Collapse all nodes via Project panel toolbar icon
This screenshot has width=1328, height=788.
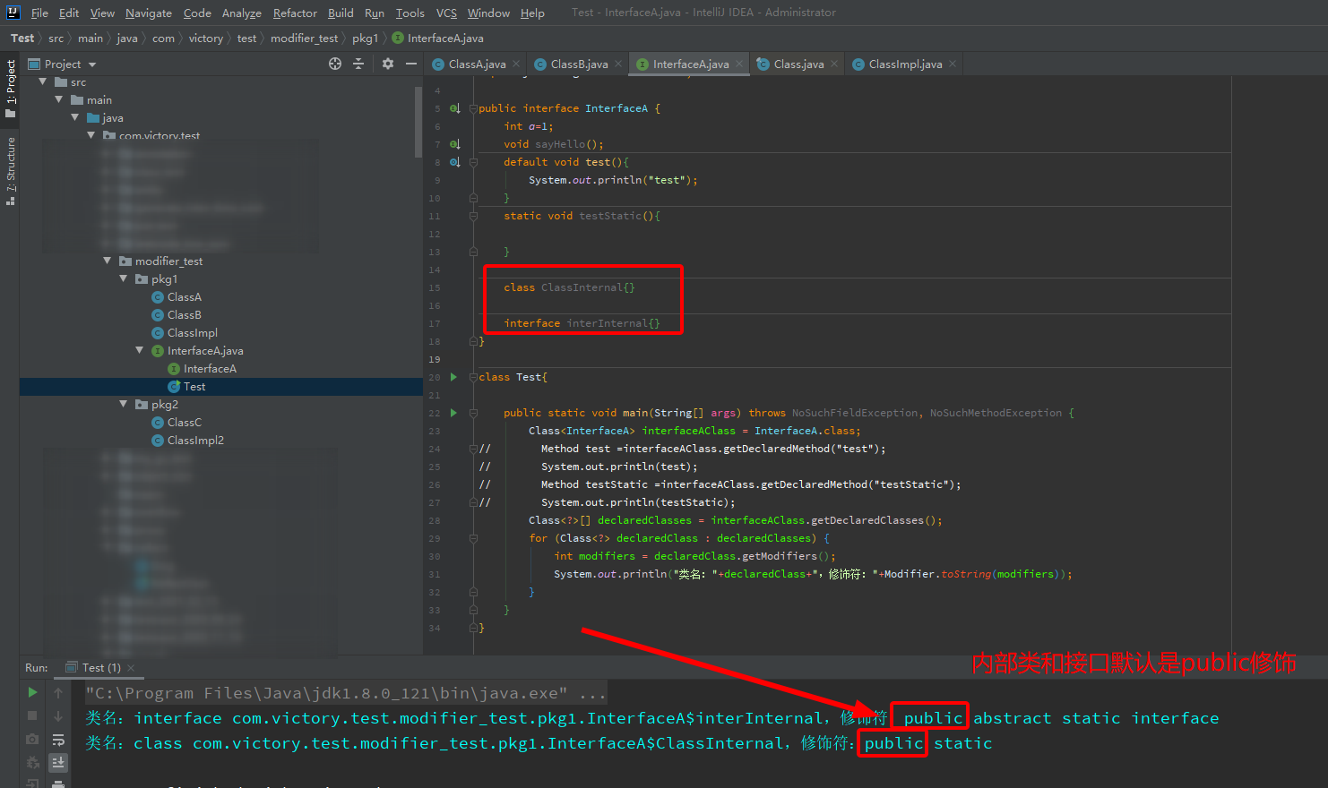pos(358,64)
